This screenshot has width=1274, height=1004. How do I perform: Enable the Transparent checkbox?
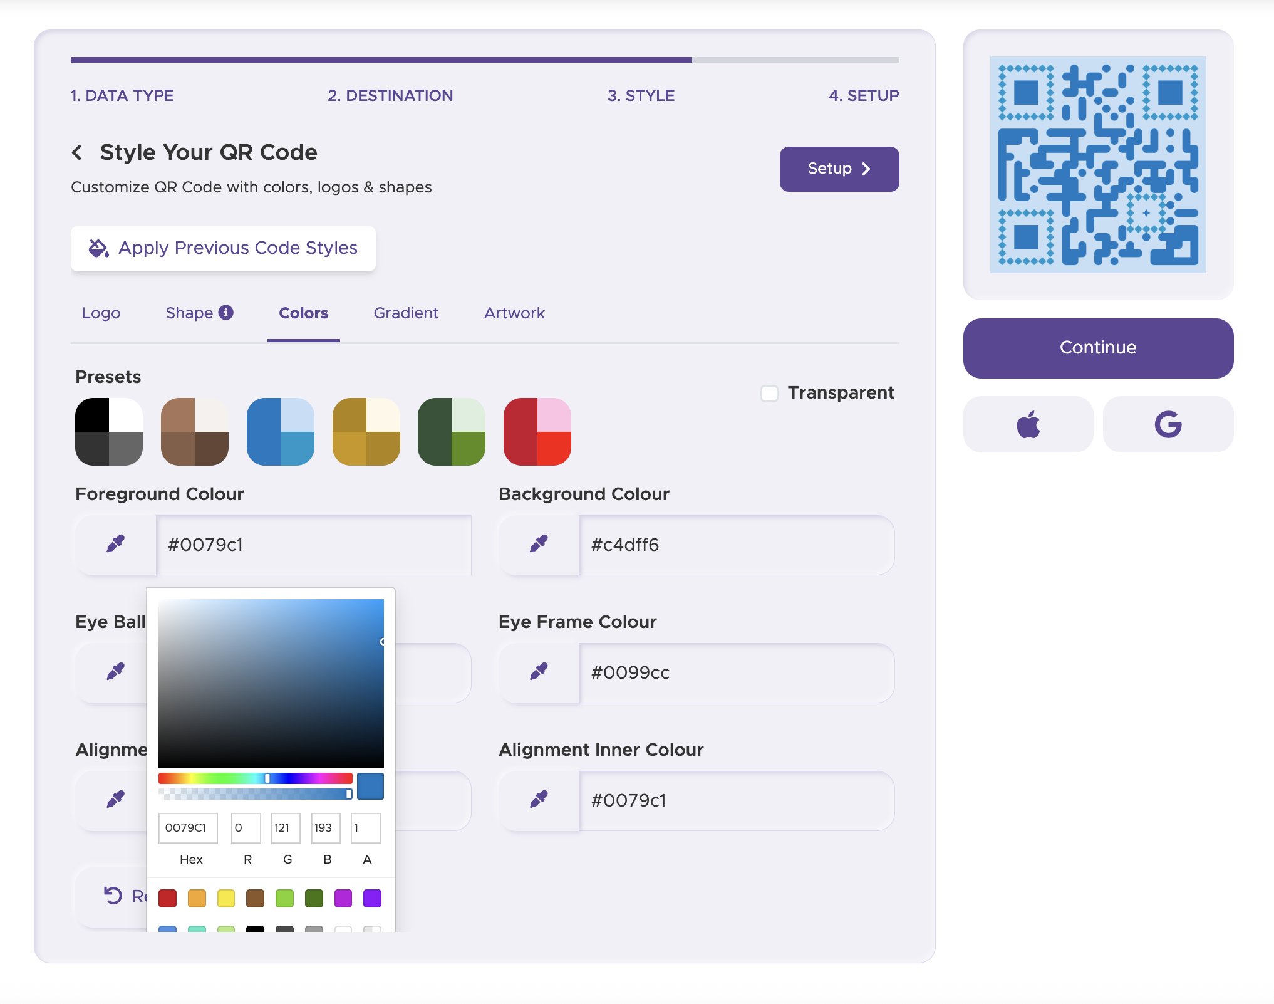point(769,393)
